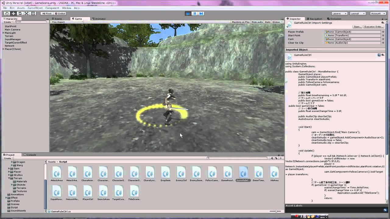Viewport: 390px width, 219px height.
Task: Switch to the Navigation tab
Action: (314, 19)
